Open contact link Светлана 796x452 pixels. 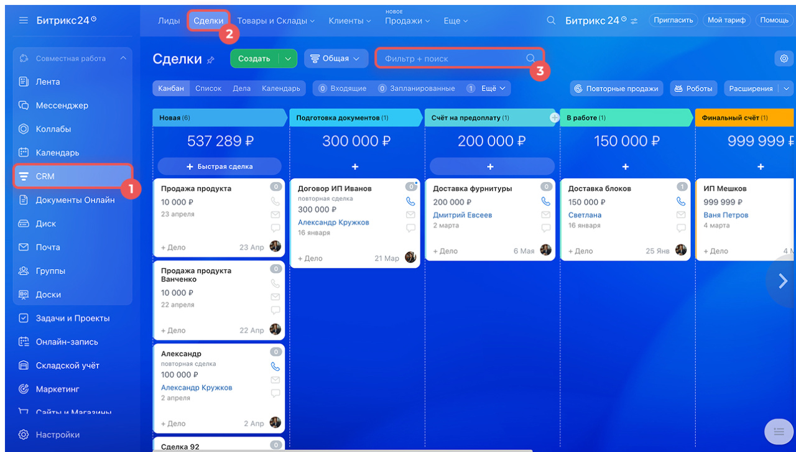[x=585, y=215]
